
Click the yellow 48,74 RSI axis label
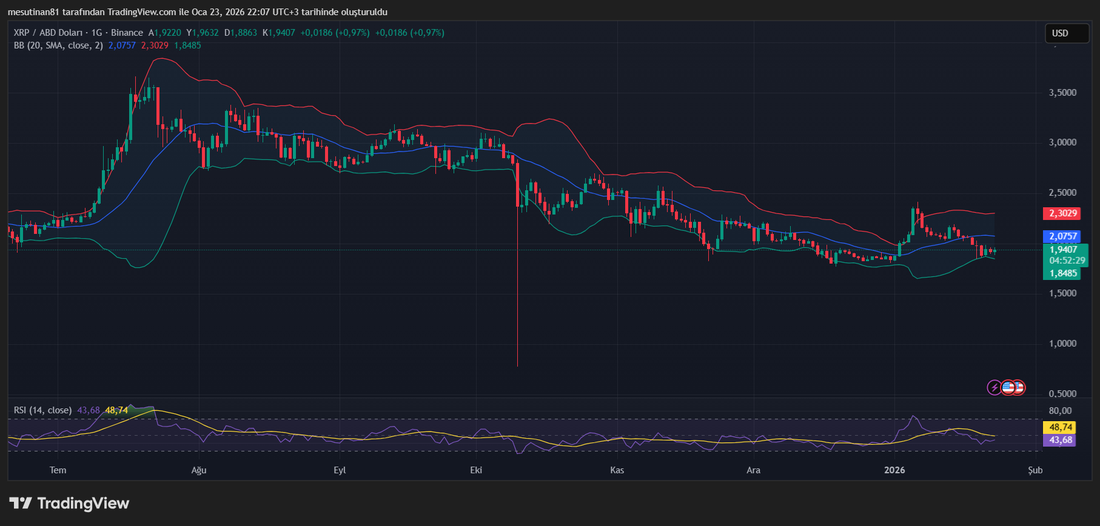[x=1061, y=427]
